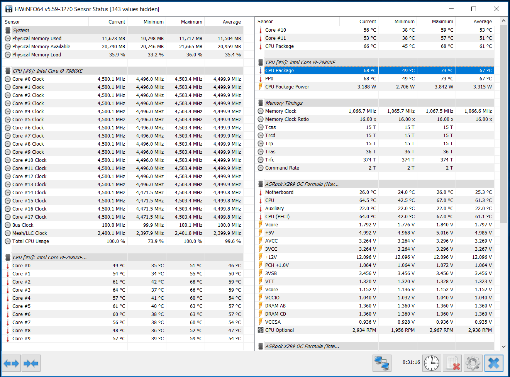Click the lightning icon next to VCCSA

coord(261,322)
